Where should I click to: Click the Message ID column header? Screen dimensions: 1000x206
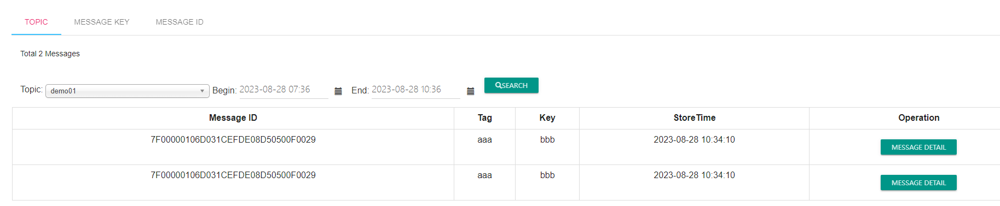click(x=233, y=118)
